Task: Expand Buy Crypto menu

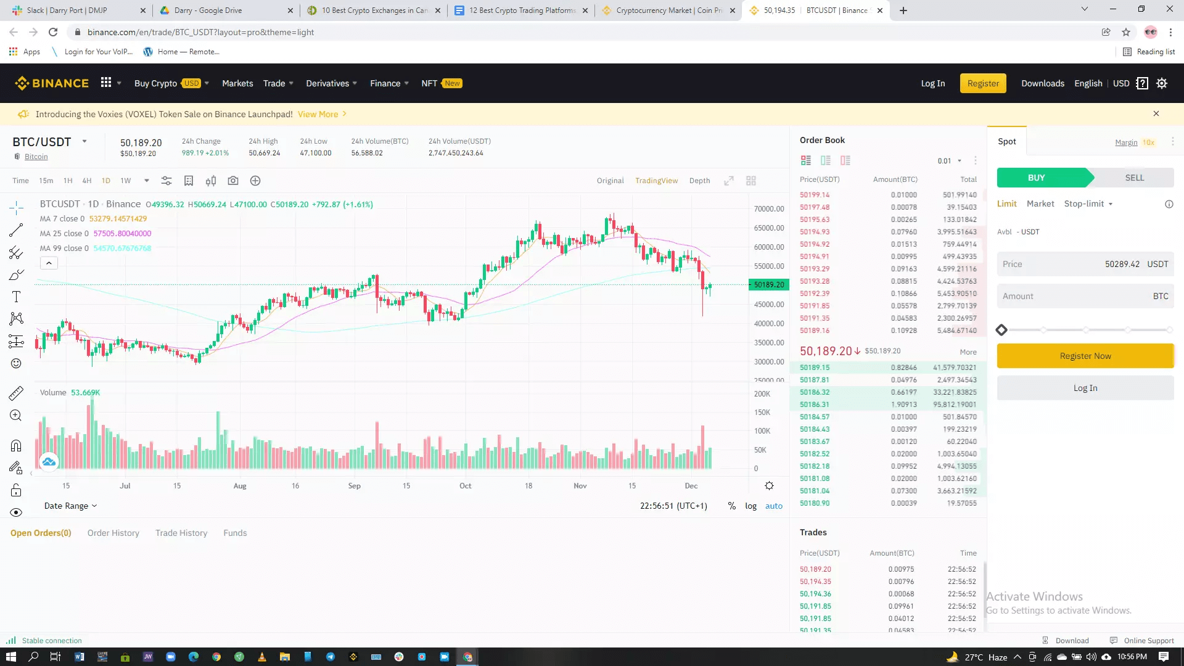Action: click(x=171, y=83)
